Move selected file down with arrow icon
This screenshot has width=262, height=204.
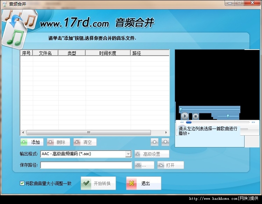pyautogui.click(x=165, y=142)
